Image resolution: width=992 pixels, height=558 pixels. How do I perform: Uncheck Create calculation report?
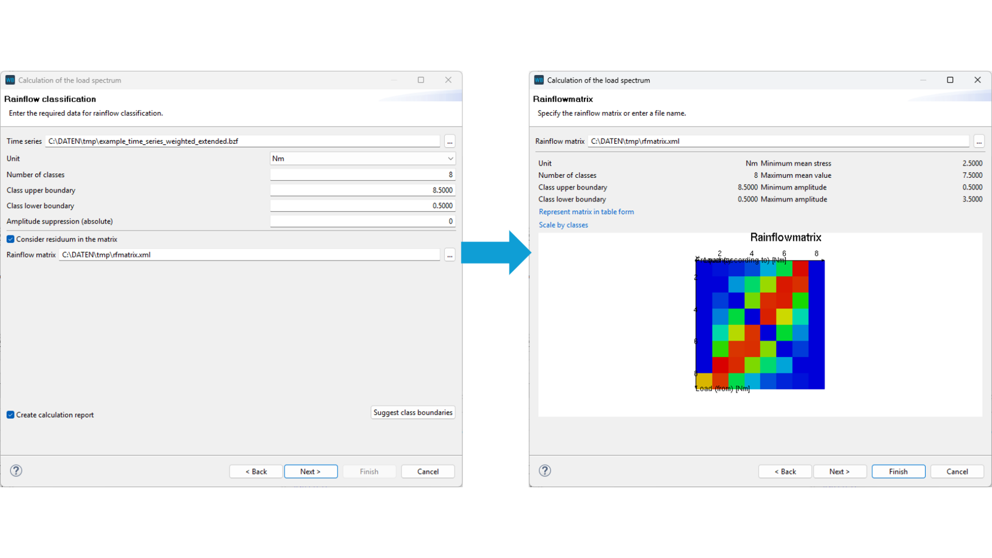(x=10, y=415)
